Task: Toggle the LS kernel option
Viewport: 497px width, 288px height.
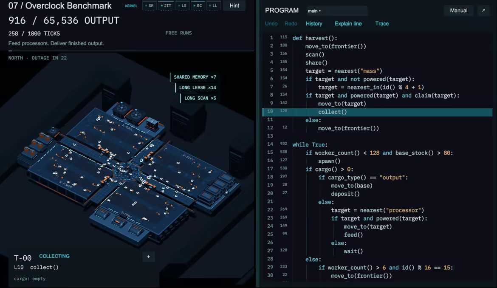Action: pos(182,6)
